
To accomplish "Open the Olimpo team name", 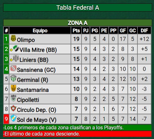I will click(x=26, y=40).
